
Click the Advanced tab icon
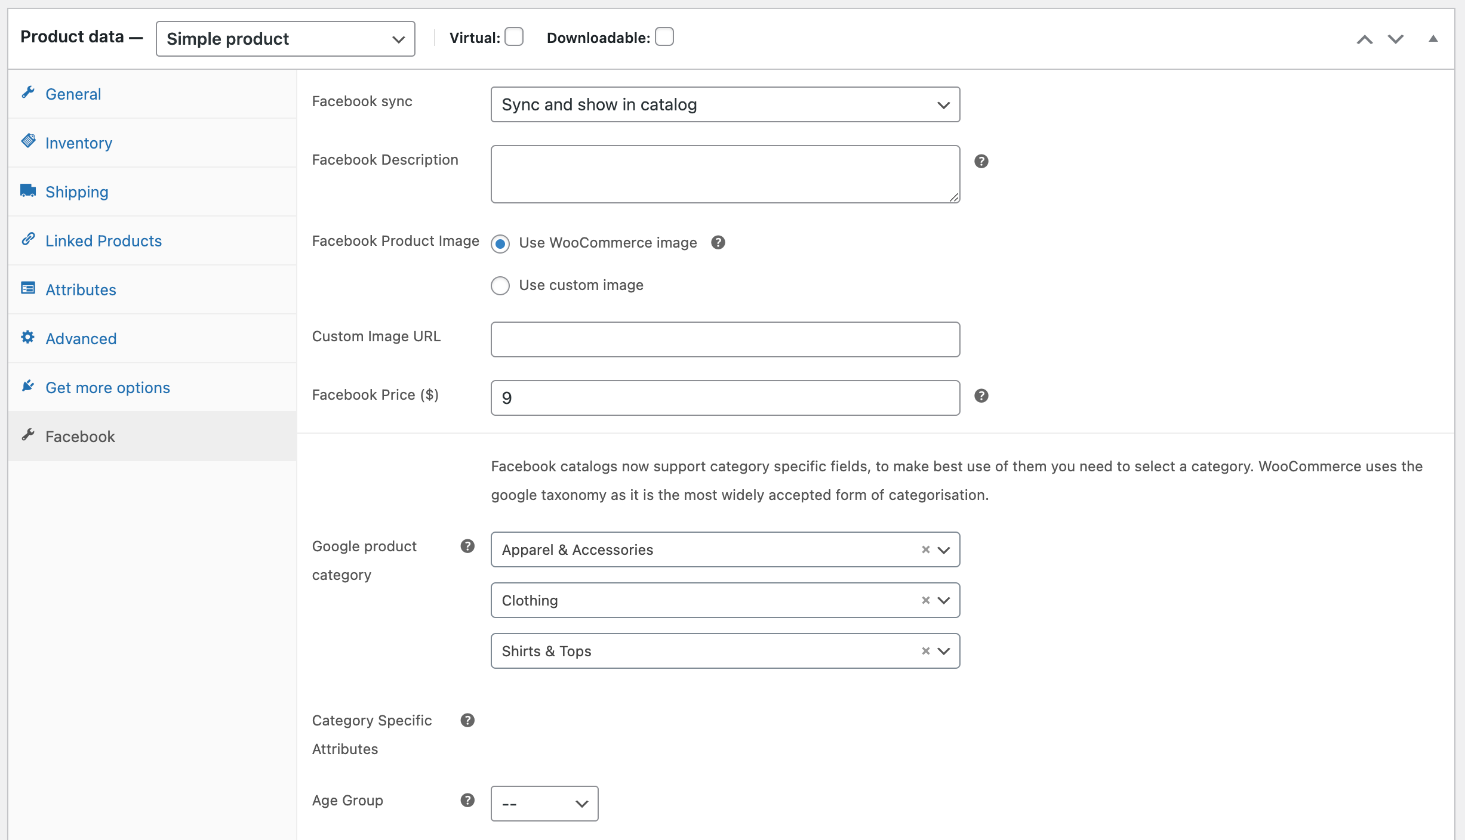coord(28,337)
